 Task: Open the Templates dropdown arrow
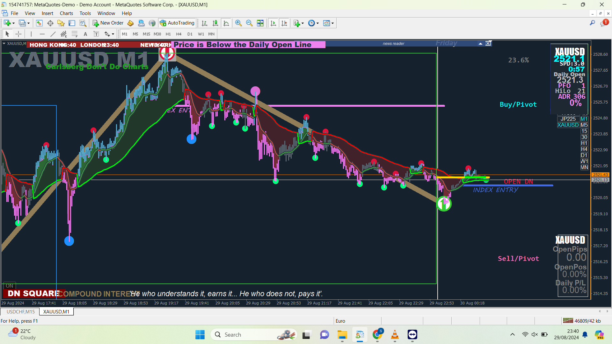point(332,23)
